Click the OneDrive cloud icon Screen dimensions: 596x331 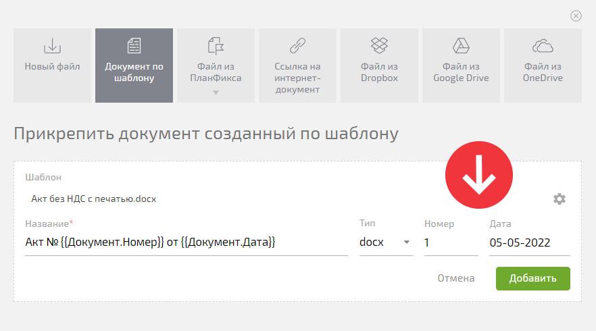tap(543, 46)
